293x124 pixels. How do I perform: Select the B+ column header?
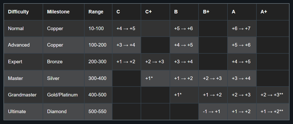pyautogui.click(x=206, y=12)
